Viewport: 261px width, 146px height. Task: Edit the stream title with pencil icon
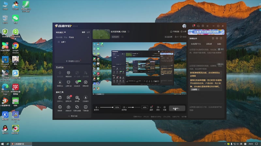click(129, 31)
